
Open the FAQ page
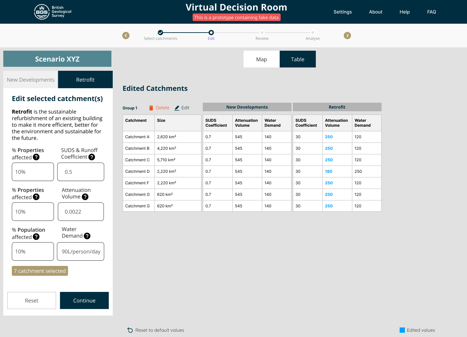coord(432,12)
